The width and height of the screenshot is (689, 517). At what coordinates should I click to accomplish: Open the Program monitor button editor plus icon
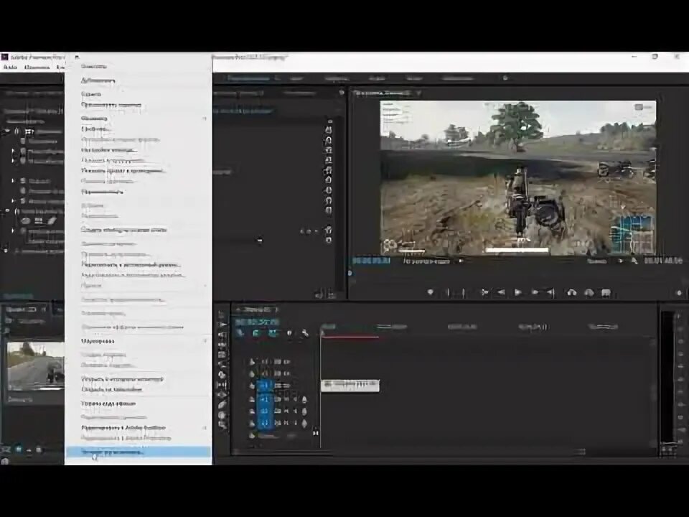coord(679,292)
